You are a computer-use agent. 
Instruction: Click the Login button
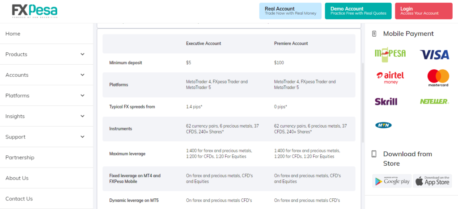[x=424, y=11]
